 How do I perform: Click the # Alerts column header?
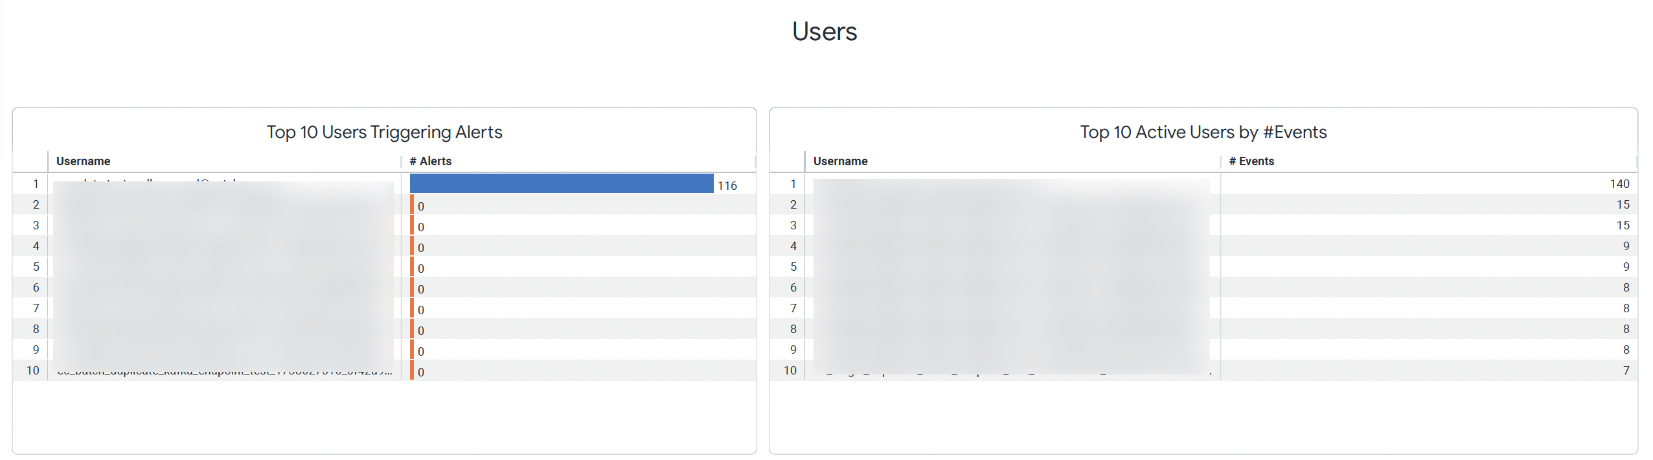[430, 161]
